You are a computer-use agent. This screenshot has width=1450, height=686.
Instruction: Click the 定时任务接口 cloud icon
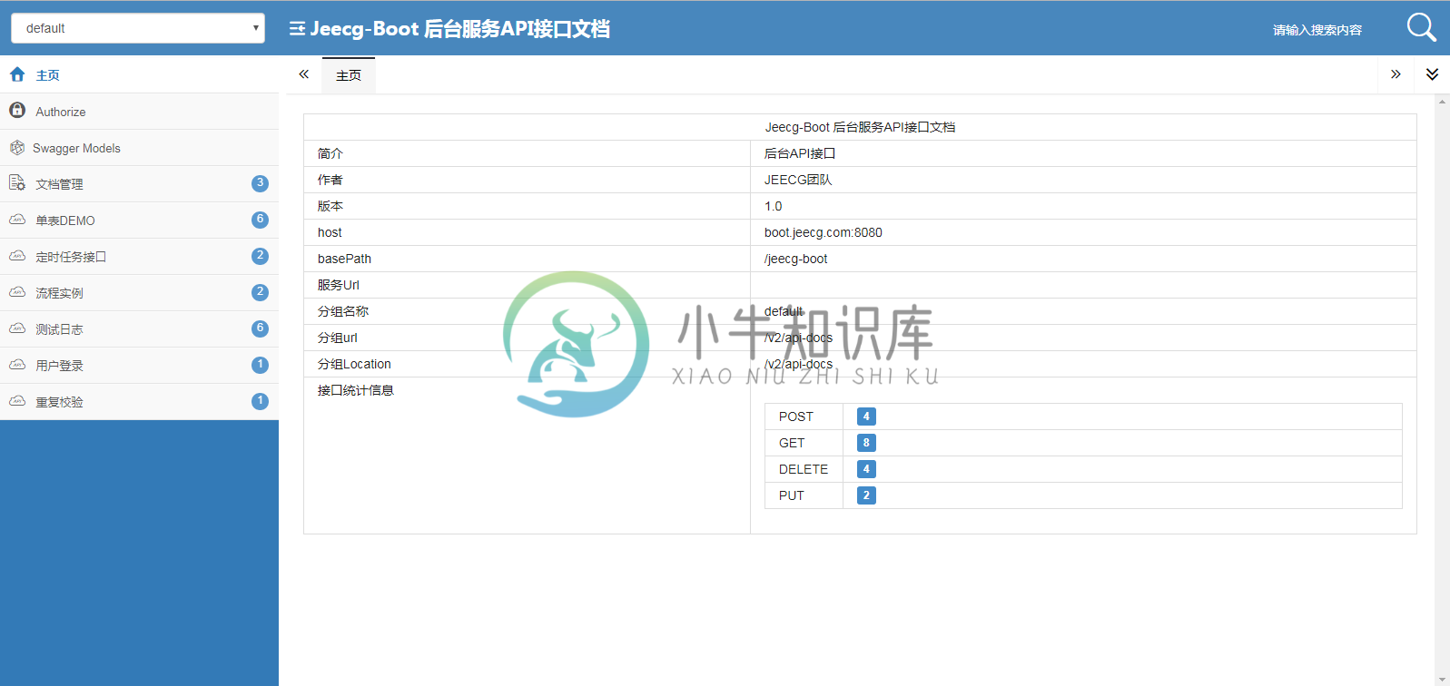17,256
